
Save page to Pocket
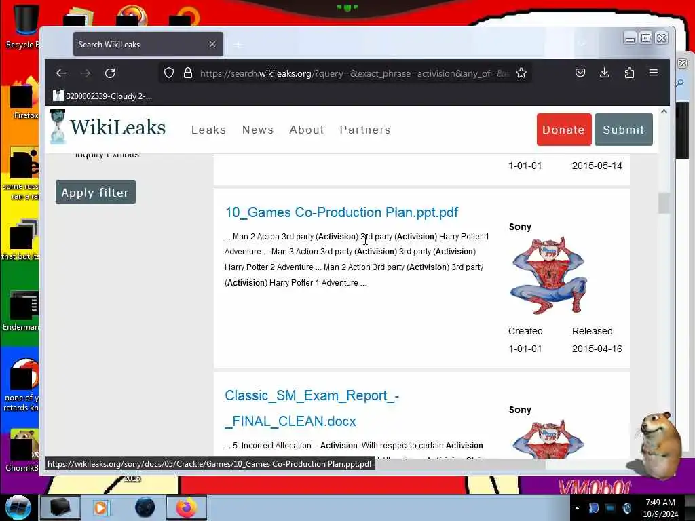[580, 73]
